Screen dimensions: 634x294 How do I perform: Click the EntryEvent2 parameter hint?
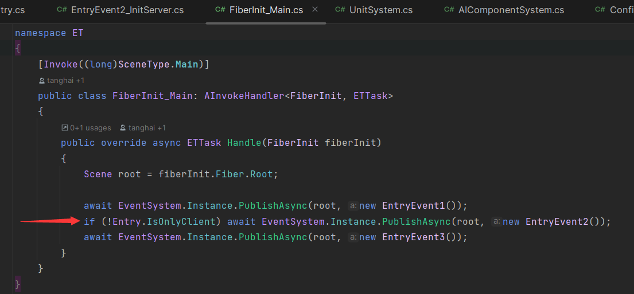(x=496, y=222)
